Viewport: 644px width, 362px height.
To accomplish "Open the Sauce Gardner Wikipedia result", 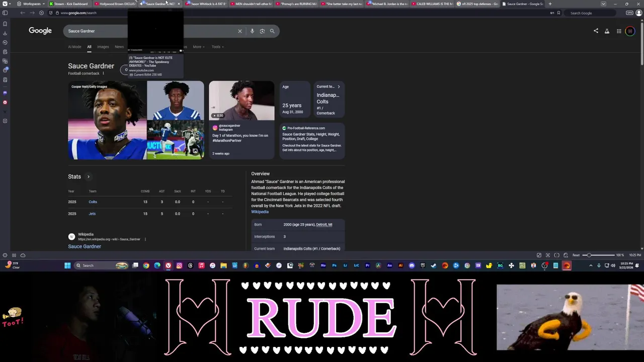I will (x=85, y=246).
